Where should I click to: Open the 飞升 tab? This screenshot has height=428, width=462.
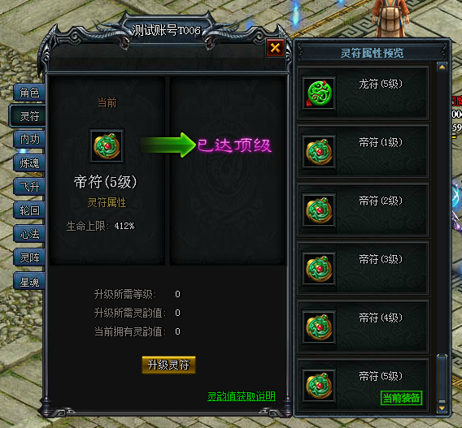[x=29, y=187]
